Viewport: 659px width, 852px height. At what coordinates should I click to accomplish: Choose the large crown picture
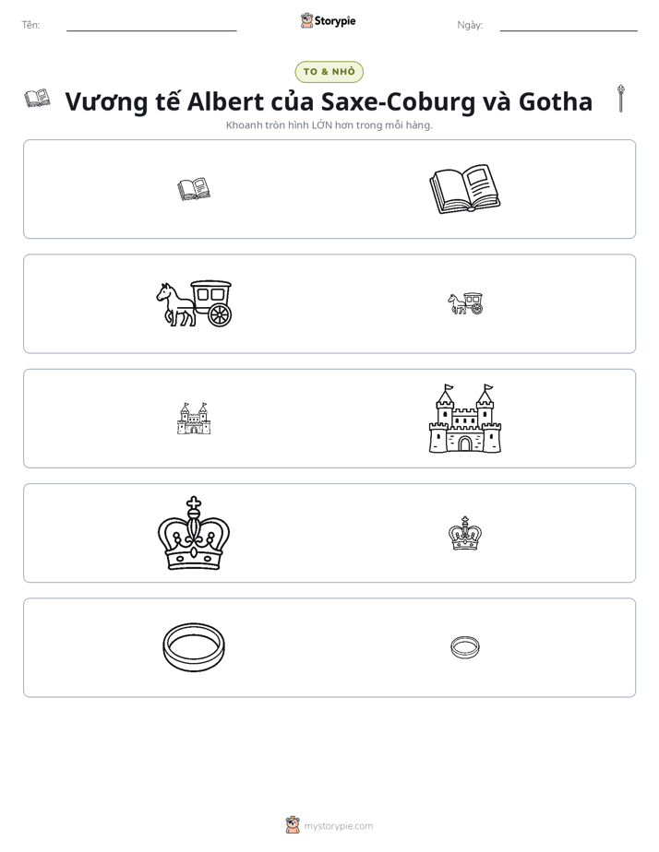194,533
